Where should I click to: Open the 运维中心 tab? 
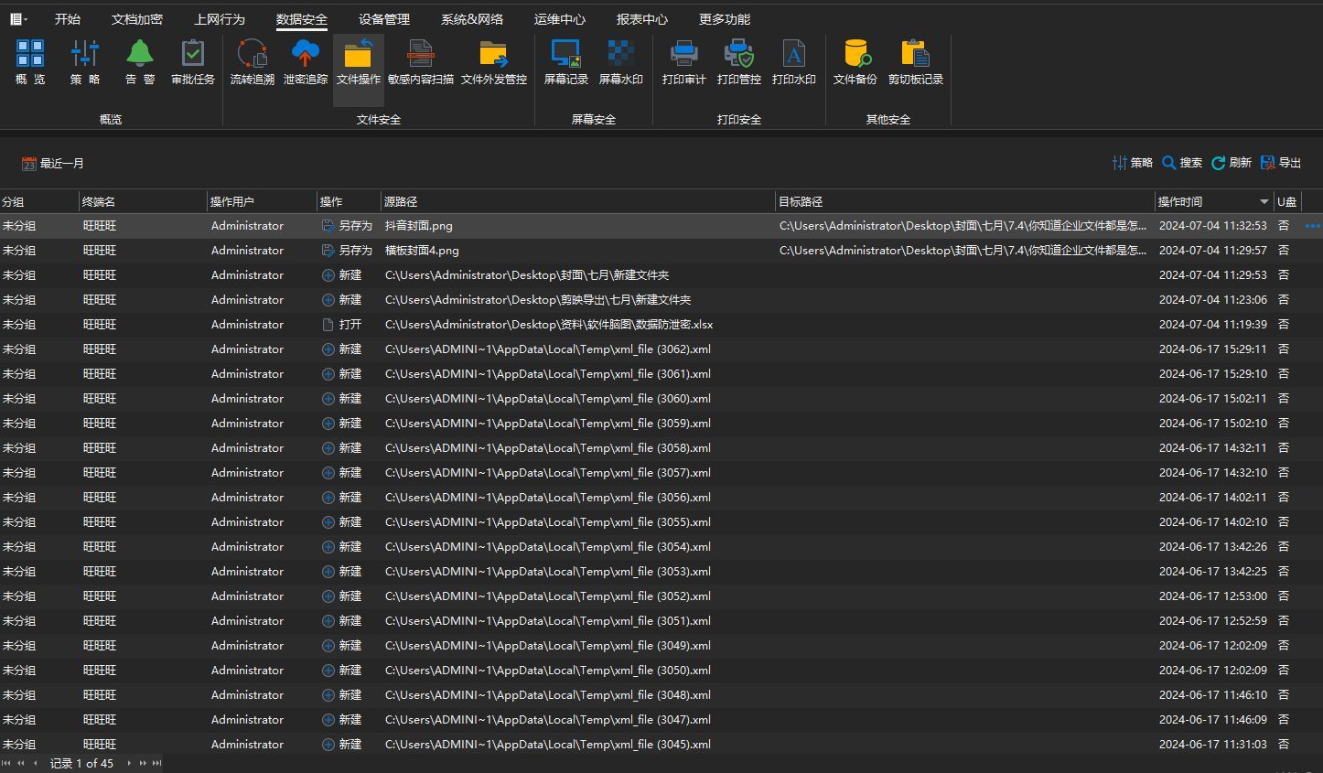coord(560,18)
